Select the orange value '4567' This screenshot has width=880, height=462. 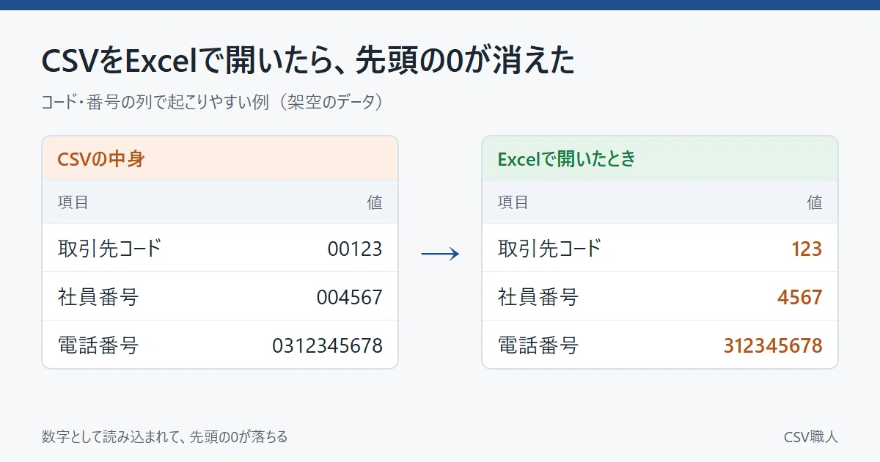800,297
